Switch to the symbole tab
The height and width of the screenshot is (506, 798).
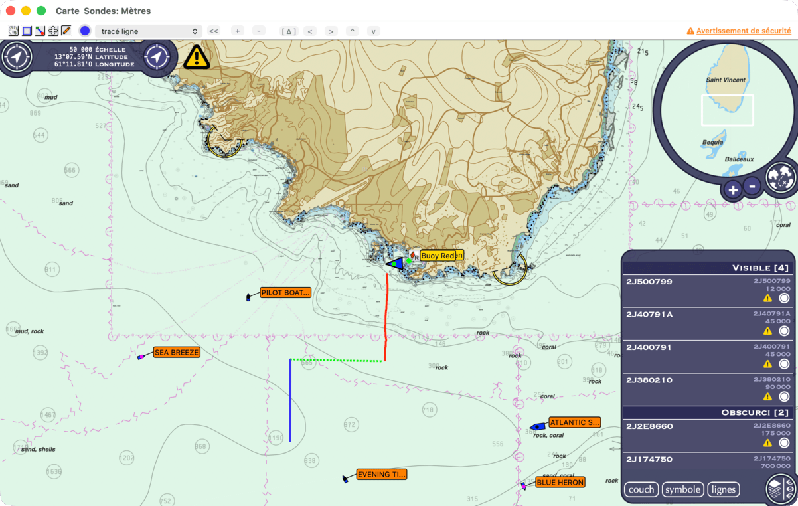click(682, 489)
